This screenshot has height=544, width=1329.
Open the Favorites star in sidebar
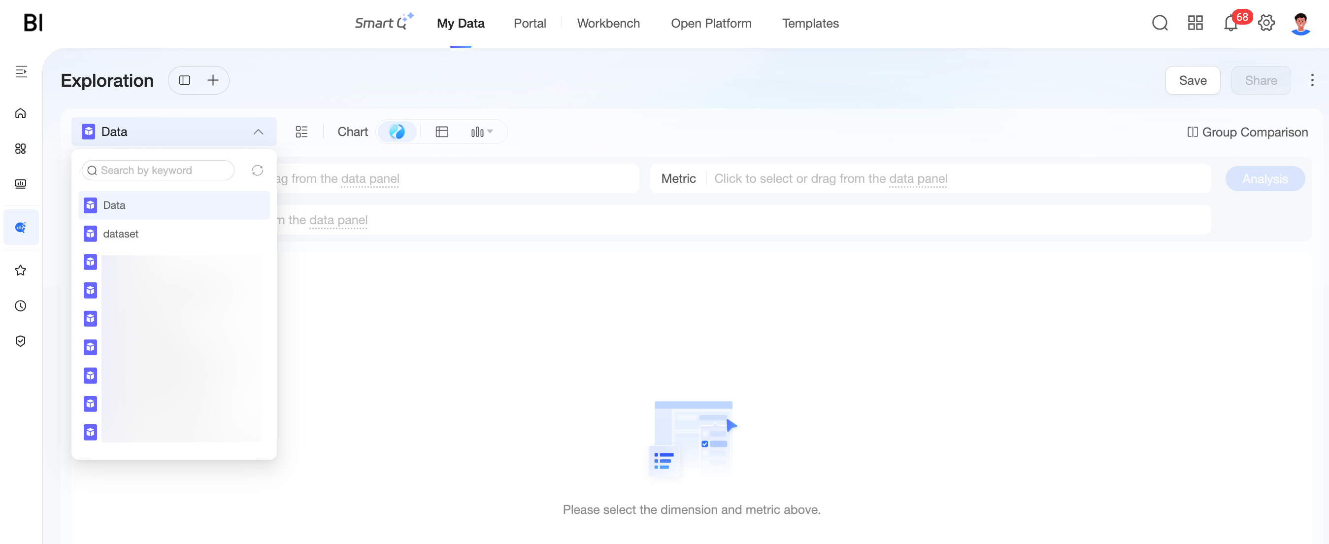(x=21, y=271)
